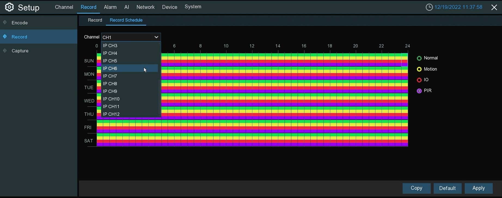Select the Normal recording type radio button

(x=419, y=58)
